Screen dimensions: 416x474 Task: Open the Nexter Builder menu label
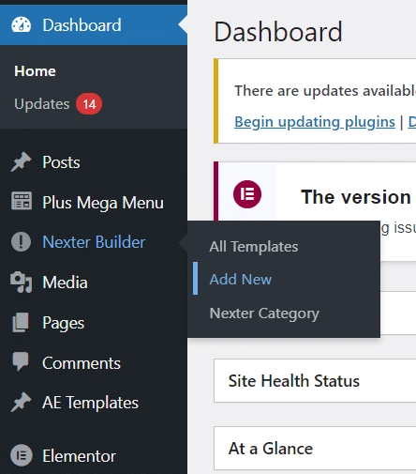tap(94, 242)
